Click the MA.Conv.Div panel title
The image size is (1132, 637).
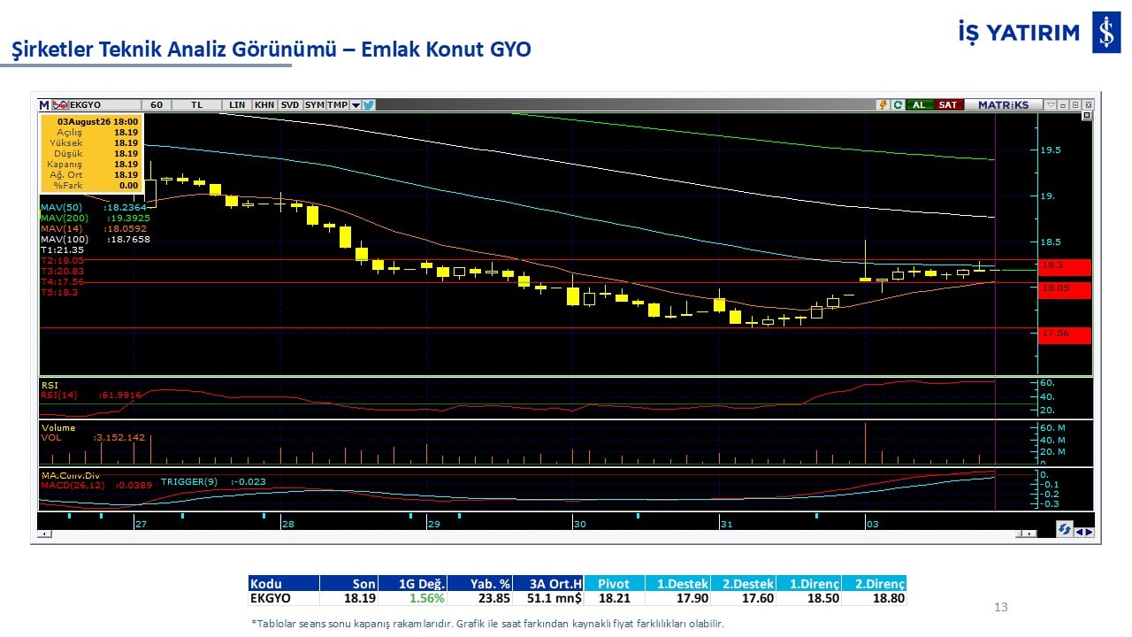[x=70, y=474]
